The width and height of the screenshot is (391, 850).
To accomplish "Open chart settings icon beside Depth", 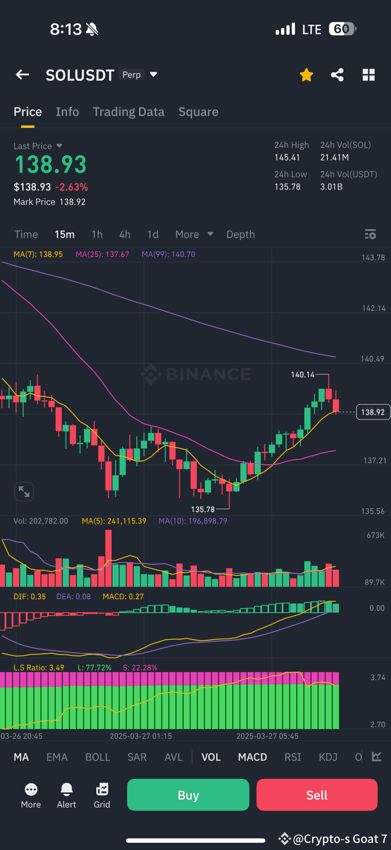I will (370, 234).
